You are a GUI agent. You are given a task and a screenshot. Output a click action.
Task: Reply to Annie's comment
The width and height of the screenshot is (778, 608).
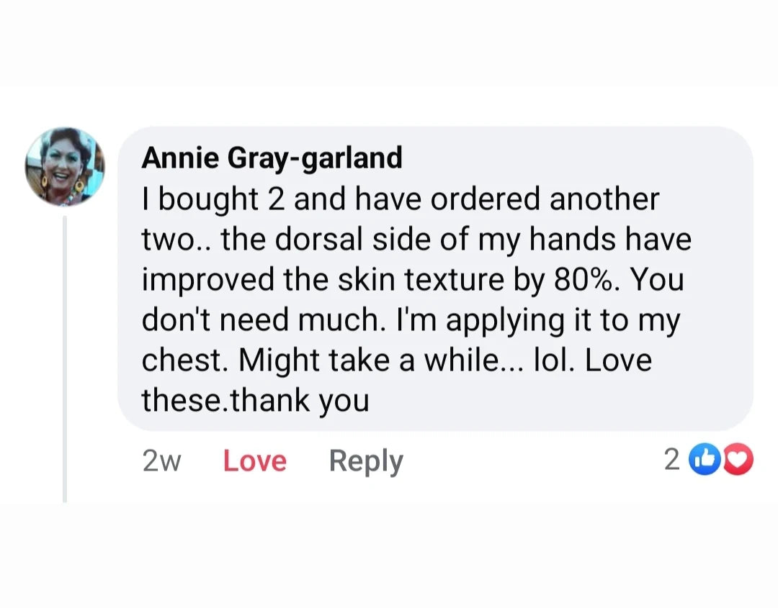(x=366, y=460)
